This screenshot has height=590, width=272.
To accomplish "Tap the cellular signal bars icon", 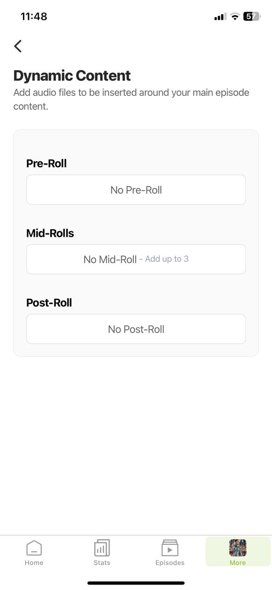I will [220, 17].
